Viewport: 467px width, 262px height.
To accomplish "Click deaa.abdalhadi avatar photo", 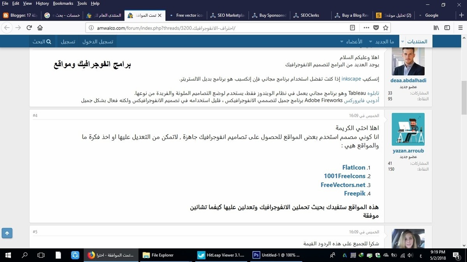I will 408,61.
